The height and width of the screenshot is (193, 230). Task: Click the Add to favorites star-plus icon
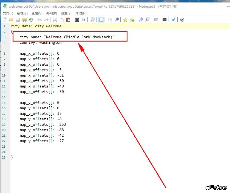(132, 20)
